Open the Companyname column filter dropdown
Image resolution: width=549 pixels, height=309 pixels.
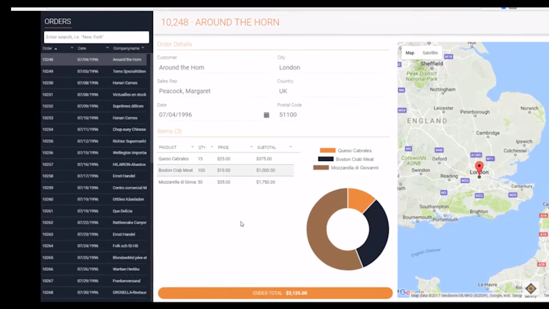click(143, 48)
